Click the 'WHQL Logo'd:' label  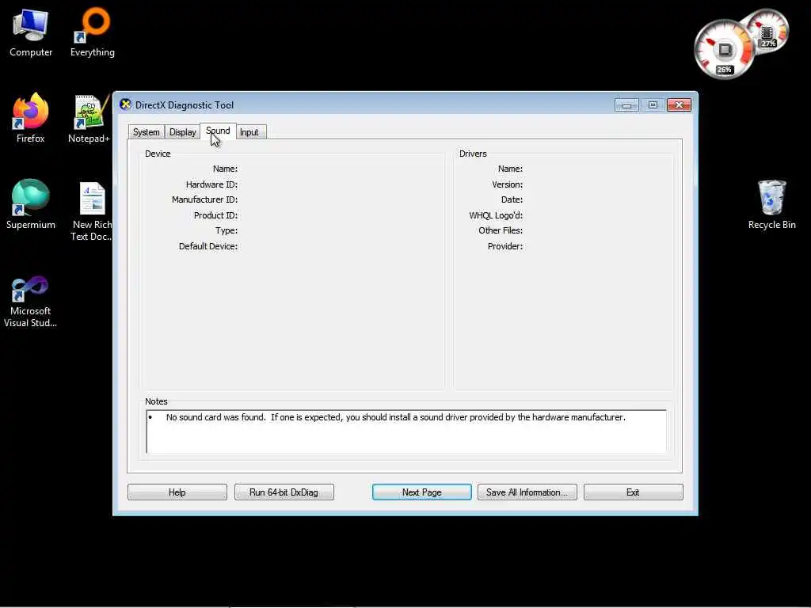click(496, 215)
